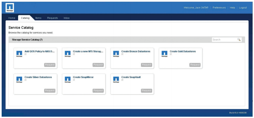Switch to the Requests tab
The image size is (254, 118).
pos(53,18)
